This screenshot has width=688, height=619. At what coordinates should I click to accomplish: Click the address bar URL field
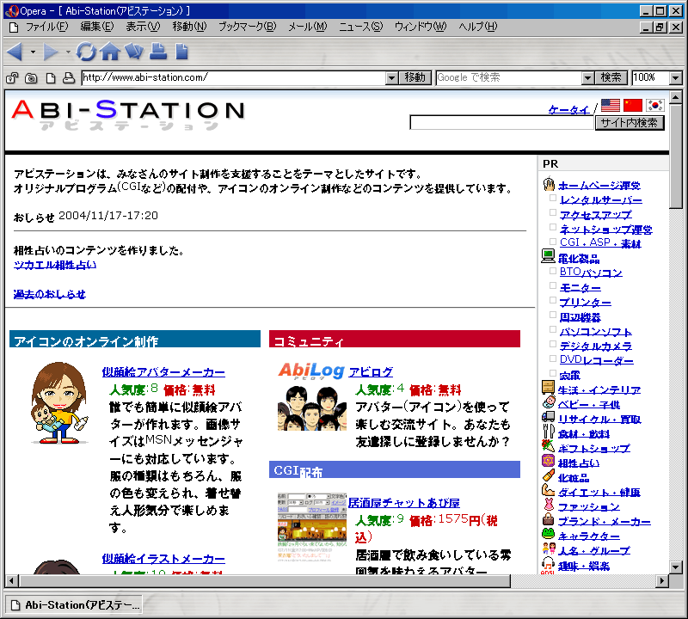[234, 78]
